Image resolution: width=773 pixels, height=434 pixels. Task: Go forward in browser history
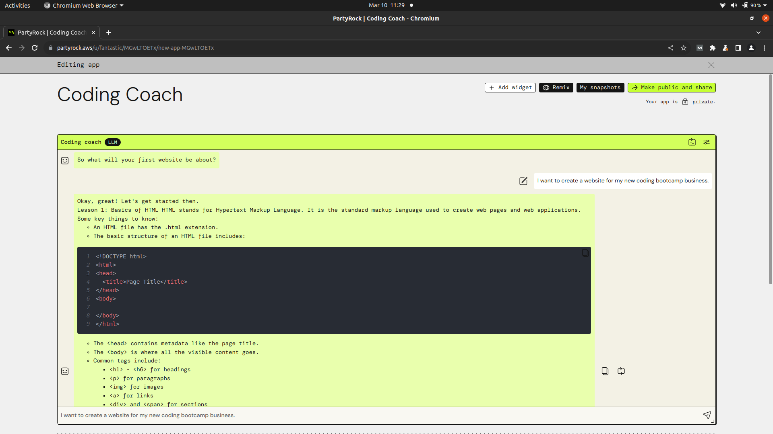pyautogui.click(x=22, y=48)
